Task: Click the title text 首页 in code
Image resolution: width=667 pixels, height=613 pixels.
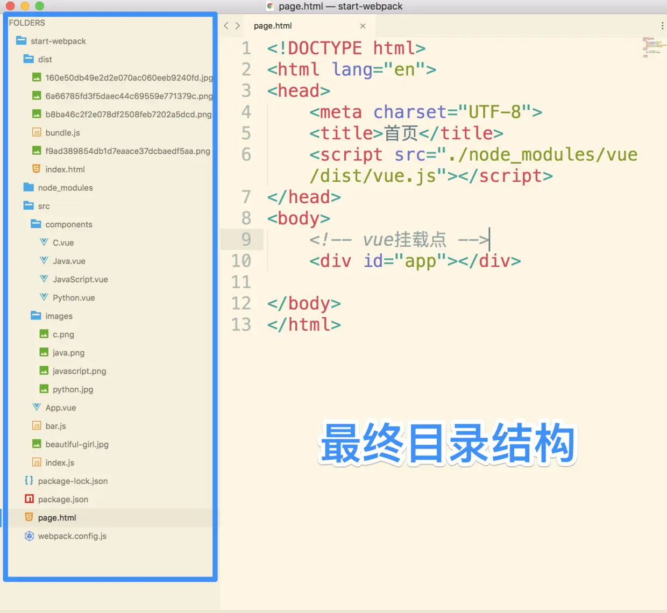Action: pyautogui.click(x=401, y=133)
